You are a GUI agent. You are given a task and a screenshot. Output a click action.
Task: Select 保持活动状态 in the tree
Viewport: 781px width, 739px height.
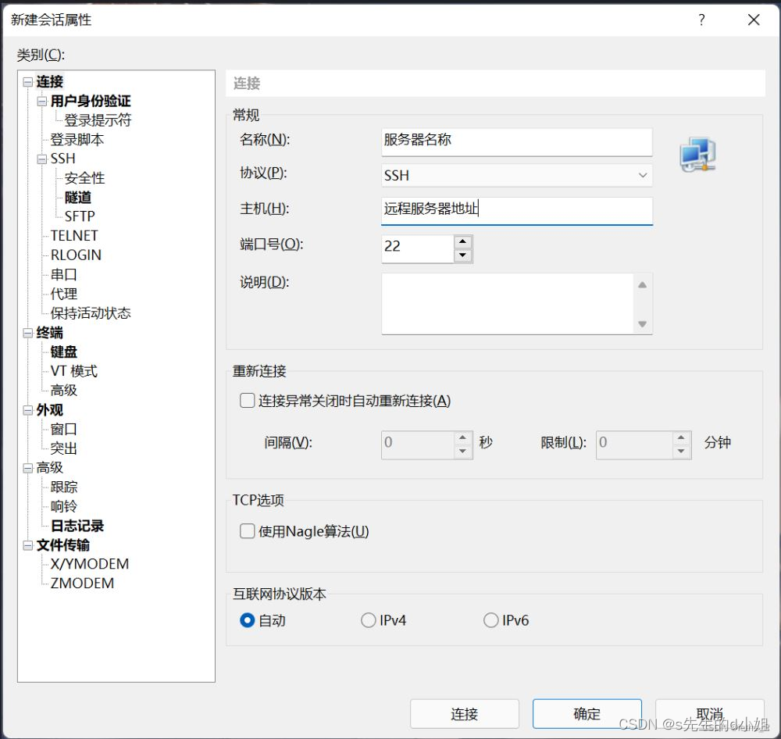pyautogui.click(x=91, y=313)
